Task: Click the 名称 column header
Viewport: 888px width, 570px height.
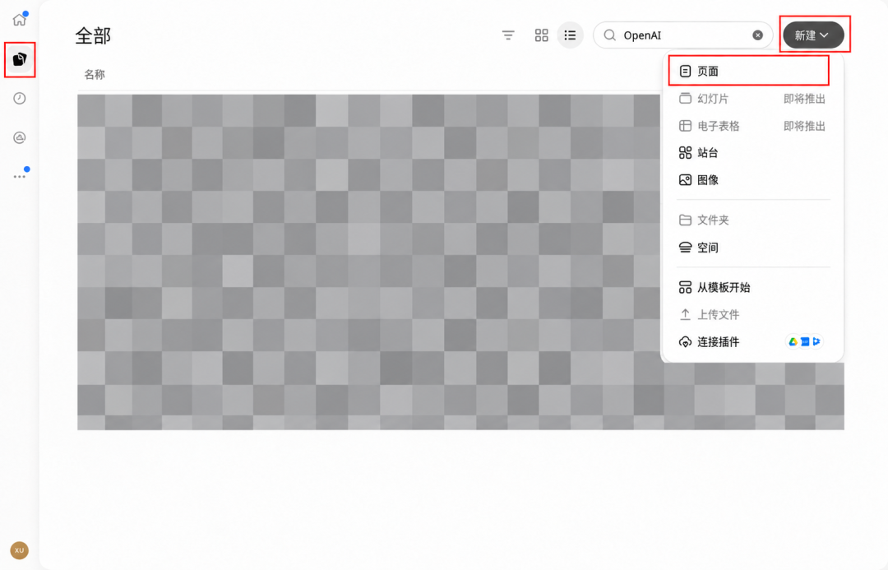Action: tap(95, 75)
